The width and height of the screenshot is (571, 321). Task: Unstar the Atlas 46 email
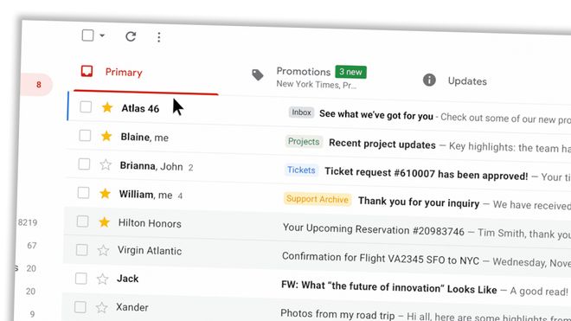107,107
